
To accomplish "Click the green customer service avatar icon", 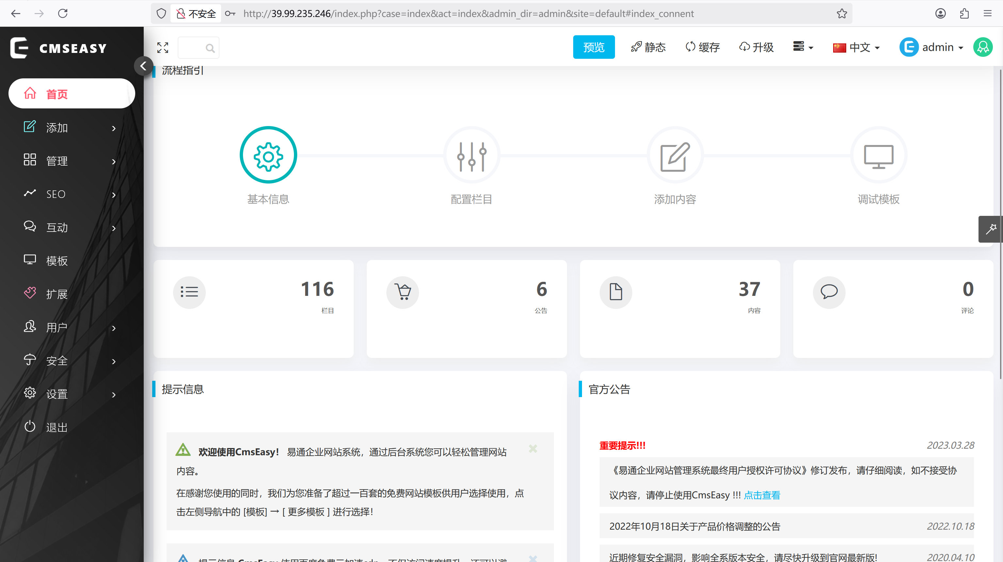I will (x=983, y=47).
